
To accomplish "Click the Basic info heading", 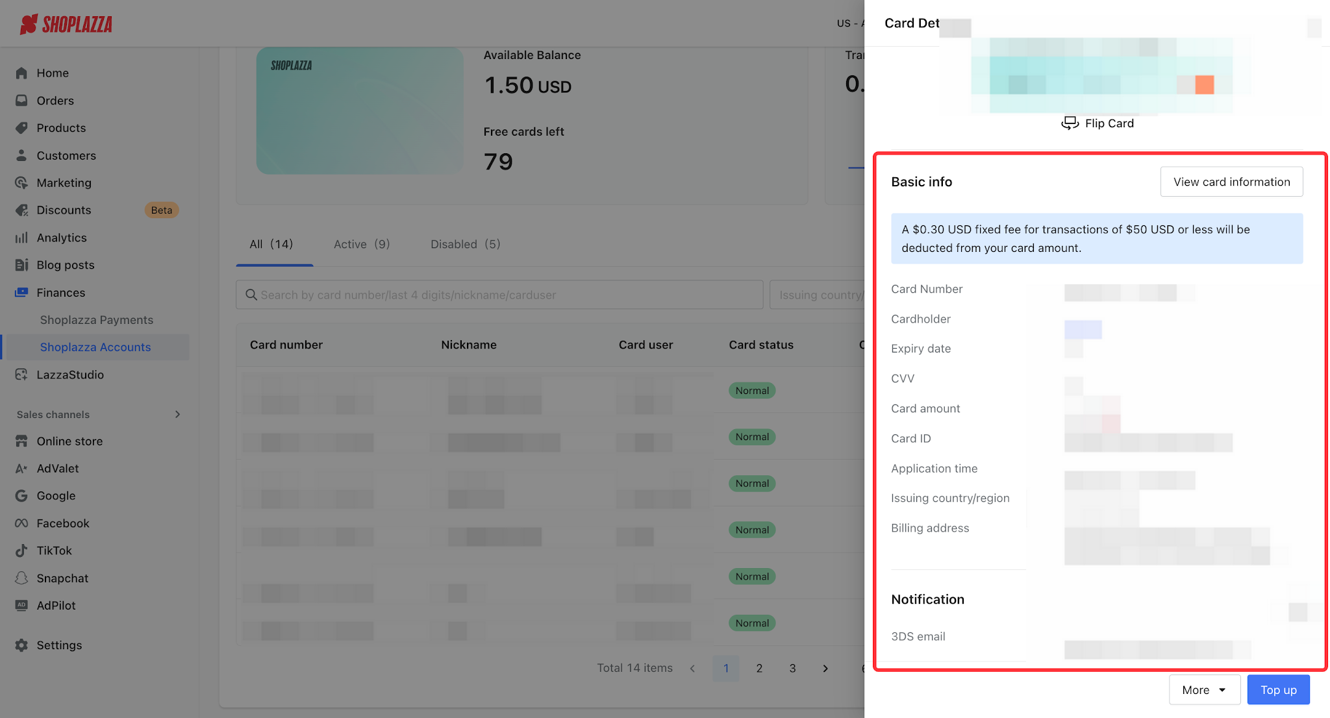I will click(x=922, y=182).
